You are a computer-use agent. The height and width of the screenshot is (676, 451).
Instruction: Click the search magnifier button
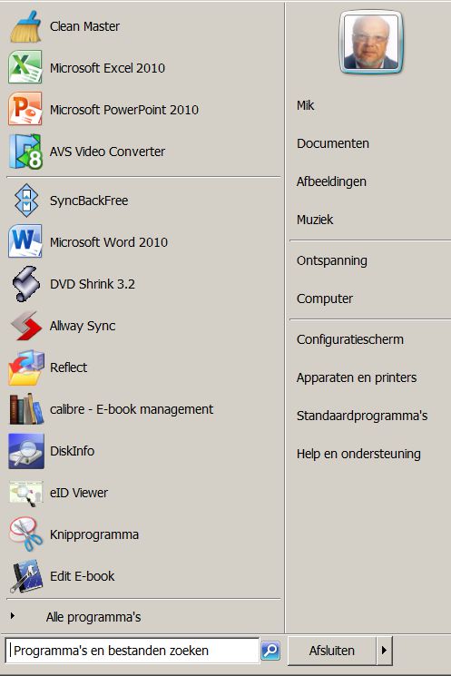point(270,650)
